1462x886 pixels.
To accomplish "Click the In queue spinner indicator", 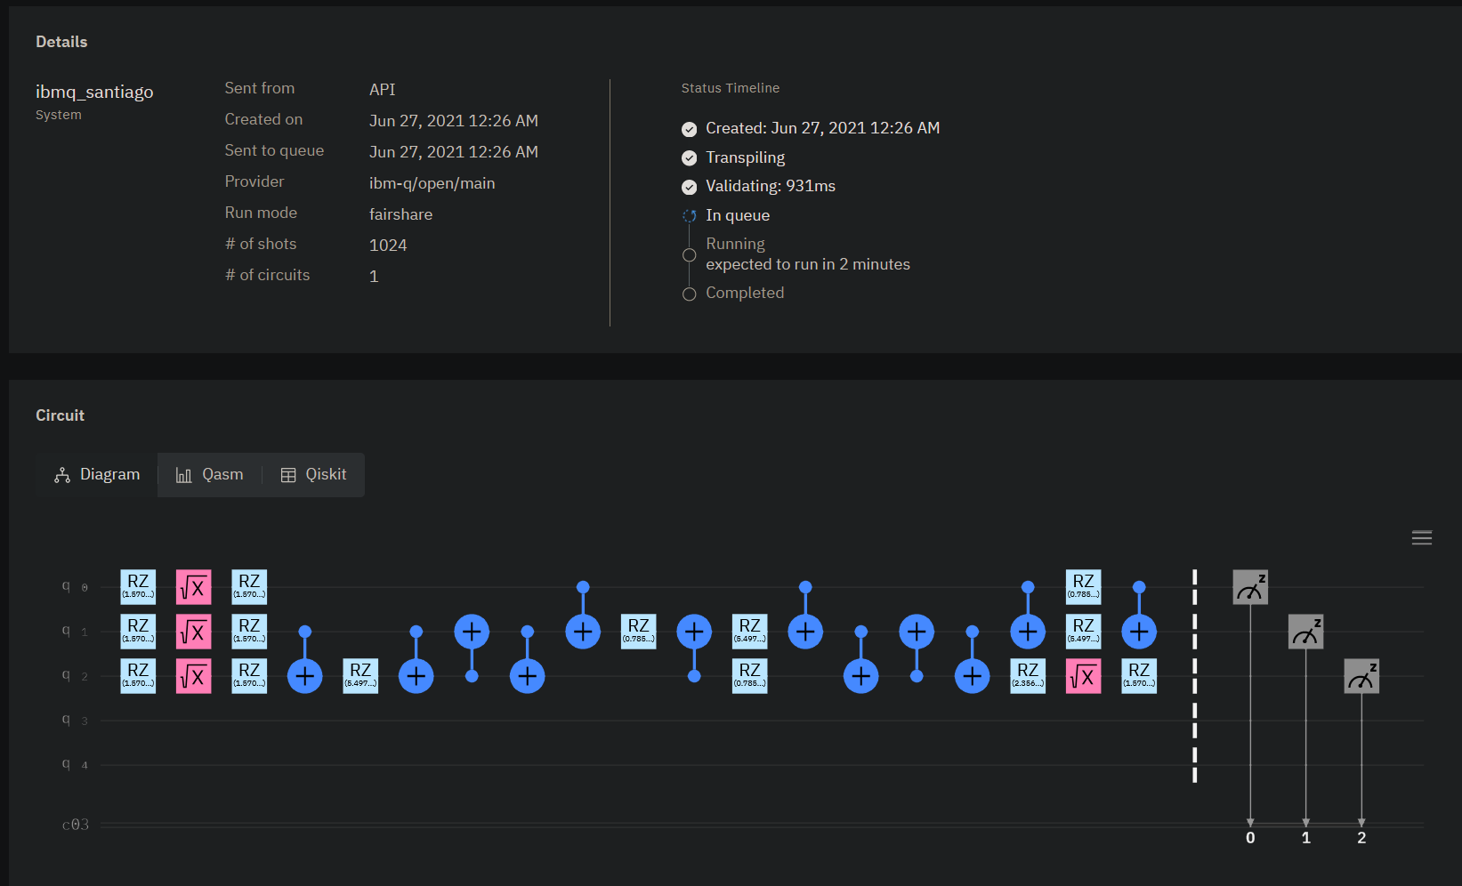I will click(x=689, y=216).
